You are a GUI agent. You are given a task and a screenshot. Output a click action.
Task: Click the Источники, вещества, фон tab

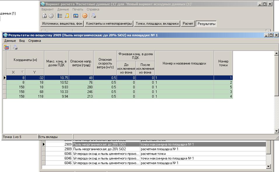[x=62, y=24]
